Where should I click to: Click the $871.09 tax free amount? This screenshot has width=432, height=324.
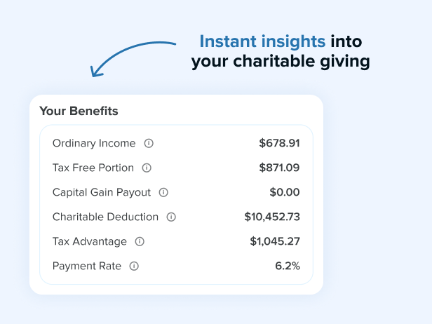point(279,168)
